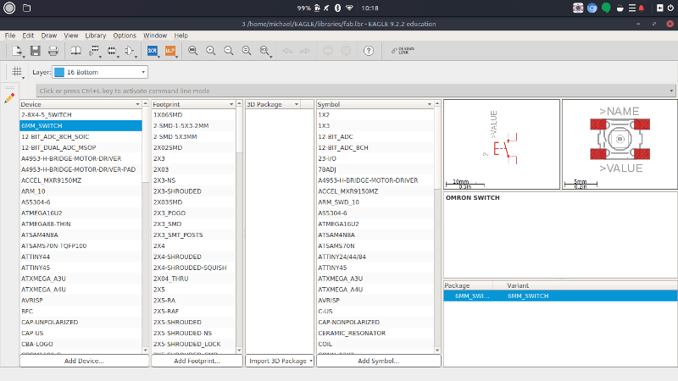Click the redo arrow in the toolbar

pos(305,51)
